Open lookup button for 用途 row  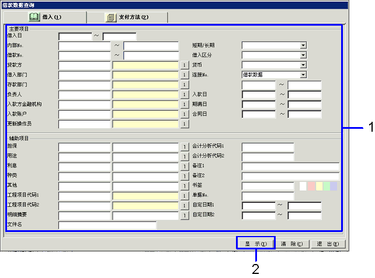click(x=185, y=156)
